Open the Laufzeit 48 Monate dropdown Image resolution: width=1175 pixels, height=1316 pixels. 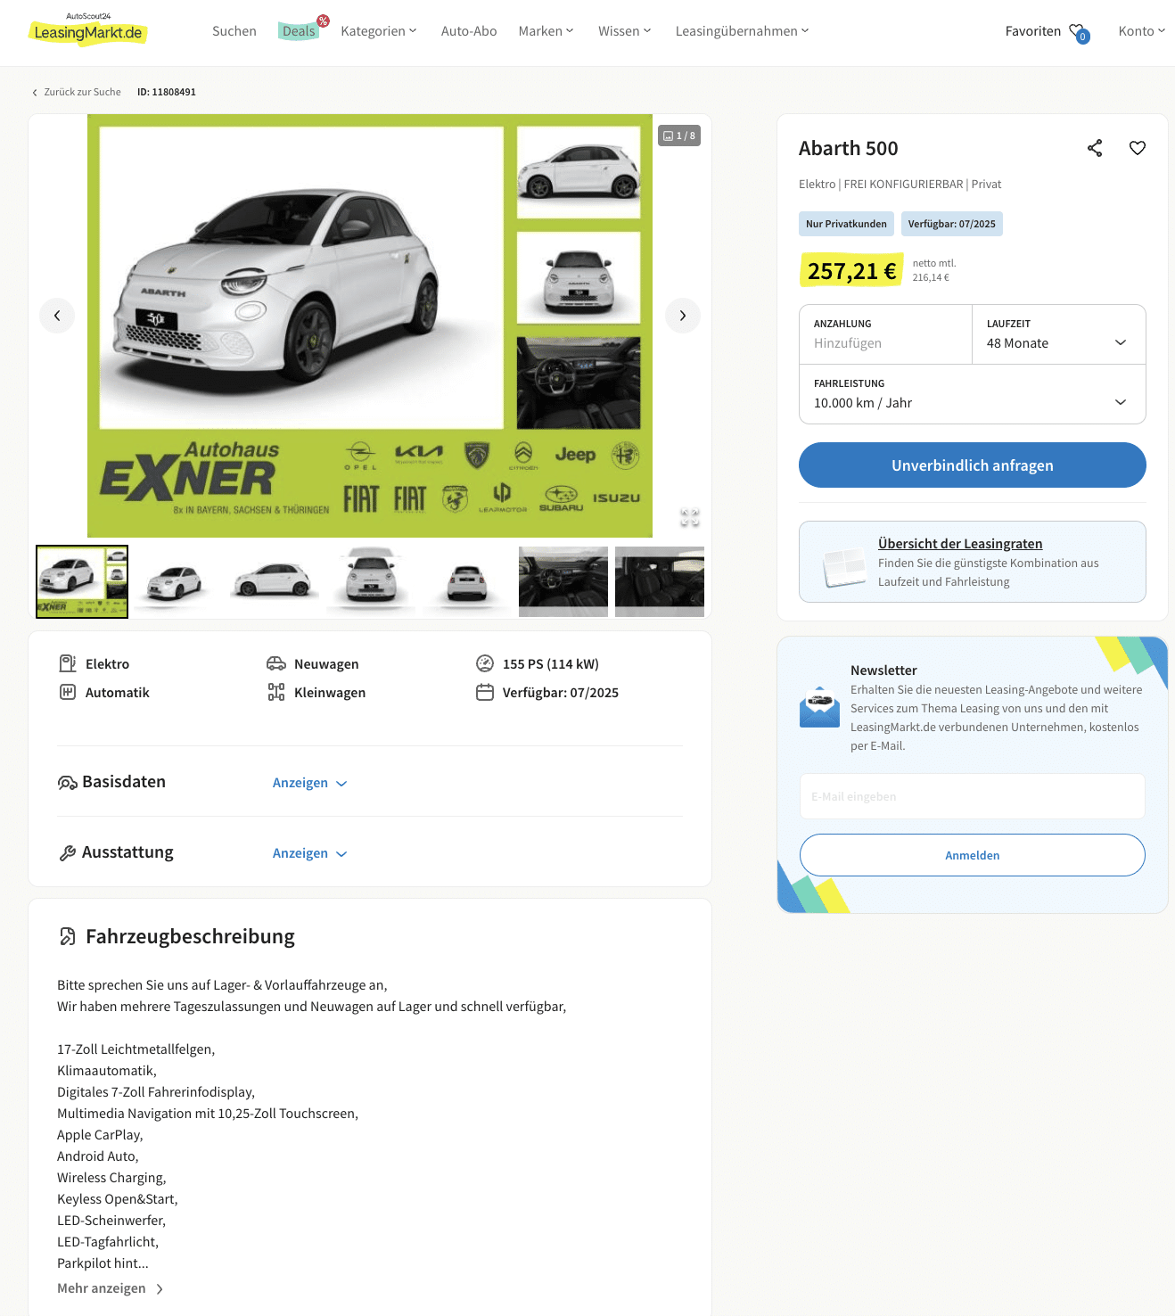click(x=1058, y=334)
